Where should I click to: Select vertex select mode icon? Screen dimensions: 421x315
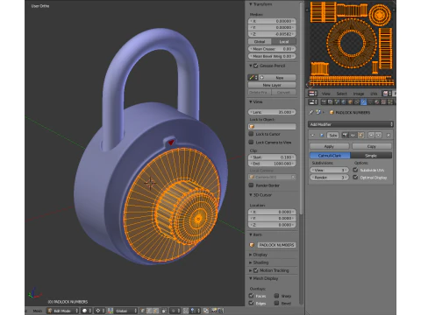(142, 311)
